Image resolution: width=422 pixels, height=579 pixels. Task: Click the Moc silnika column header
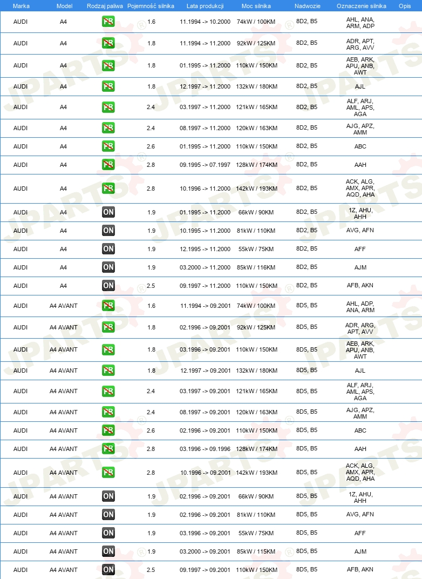coord(256,6)
